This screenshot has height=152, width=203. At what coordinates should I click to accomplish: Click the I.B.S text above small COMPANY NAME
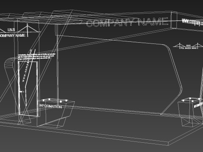click(x=11, y=30)
